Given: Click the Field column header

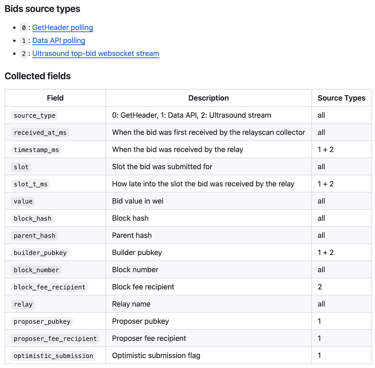Looking at the screenshot, I should click(55, 98).
